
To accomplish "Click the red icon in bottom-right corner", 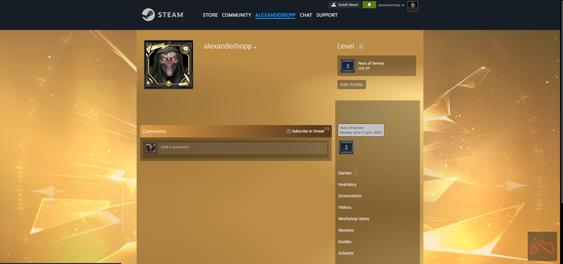I will (542, 246).
